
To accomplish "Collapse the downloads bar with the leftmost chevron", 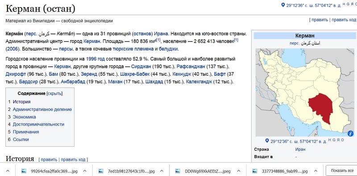I will 8,171.
